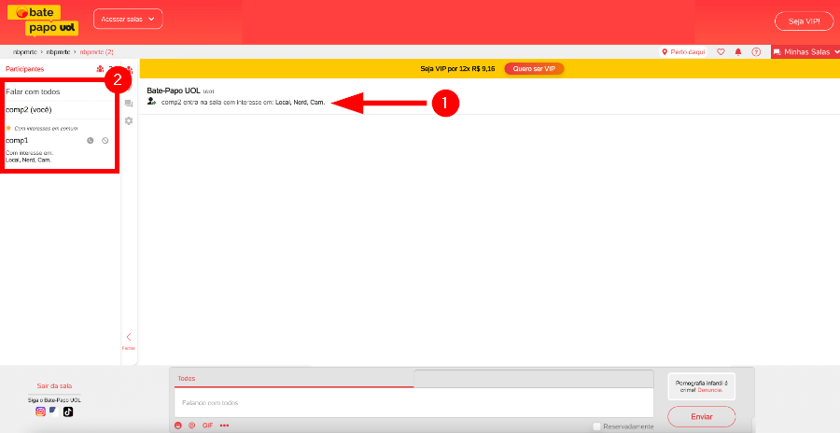Select the Participantes panel header
The image size is (840, 433).
point(24,69)
